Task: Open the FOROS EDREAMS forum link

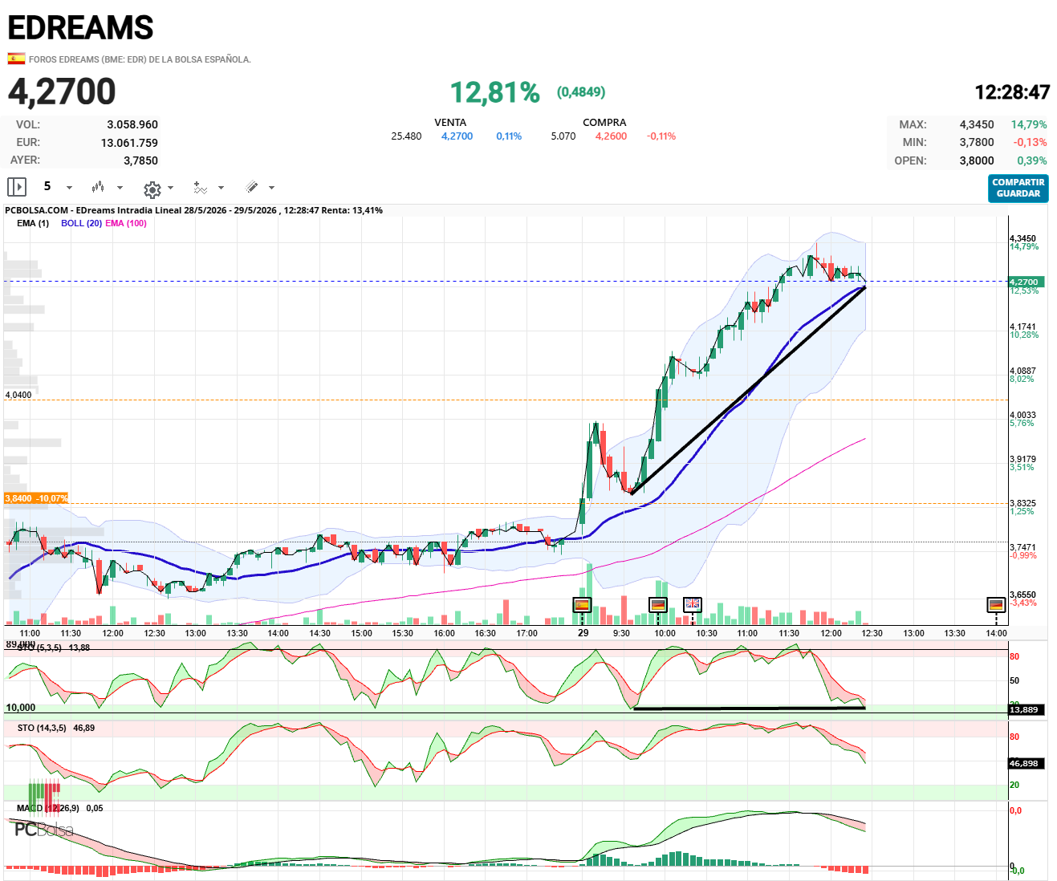Action: tap(140, 59)
